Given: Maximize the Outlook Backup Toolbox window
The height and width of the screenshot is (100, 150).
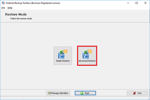Looking at the screenshot, I should tap(137, 3).
